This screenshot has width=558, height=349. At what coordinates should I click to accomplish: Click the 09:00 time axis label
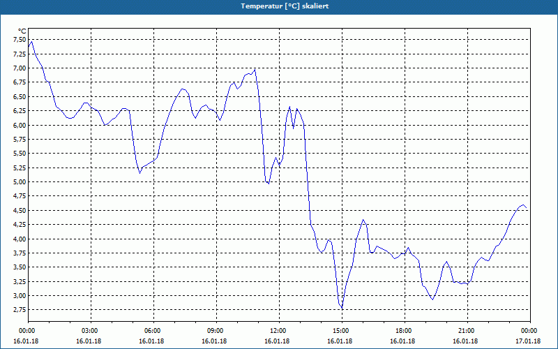[x=216, y=331]
